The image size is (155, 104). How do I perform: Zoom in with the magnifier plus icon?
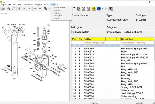point(9,9)
